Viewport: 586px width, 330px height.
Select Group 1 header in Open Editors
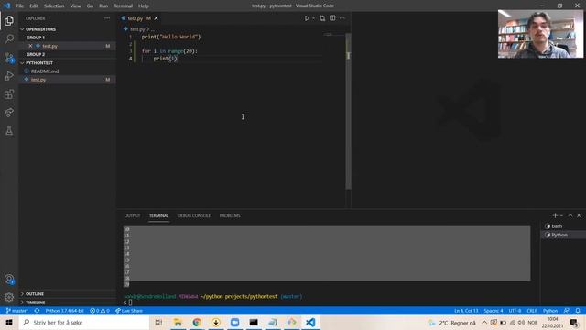(x=36, y=38)
